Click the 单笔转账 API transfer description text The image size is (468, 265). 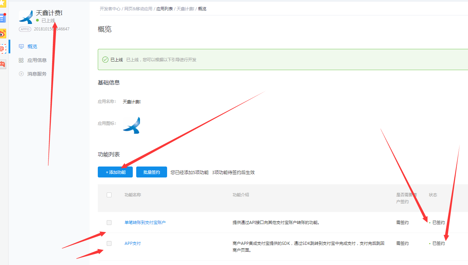276,223
